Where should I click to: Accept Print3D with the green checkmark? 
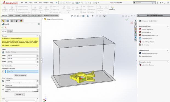[x=2, y=27]
